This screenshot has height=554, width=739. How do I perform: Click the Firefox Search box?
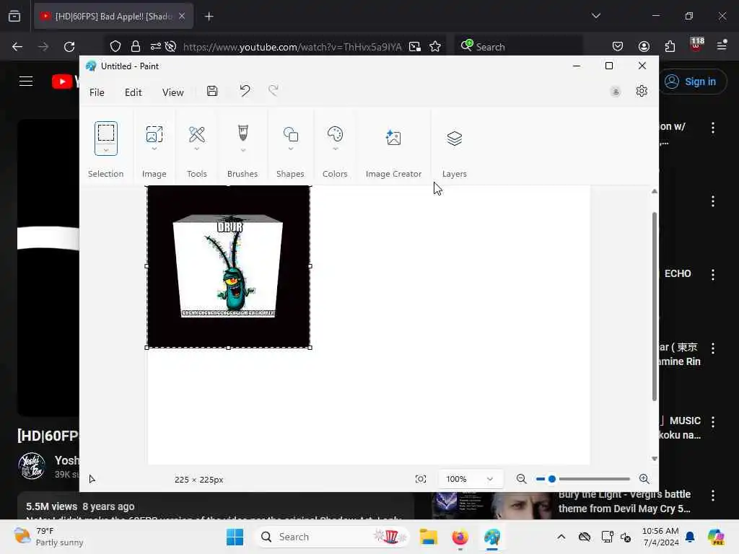(518, 47)
